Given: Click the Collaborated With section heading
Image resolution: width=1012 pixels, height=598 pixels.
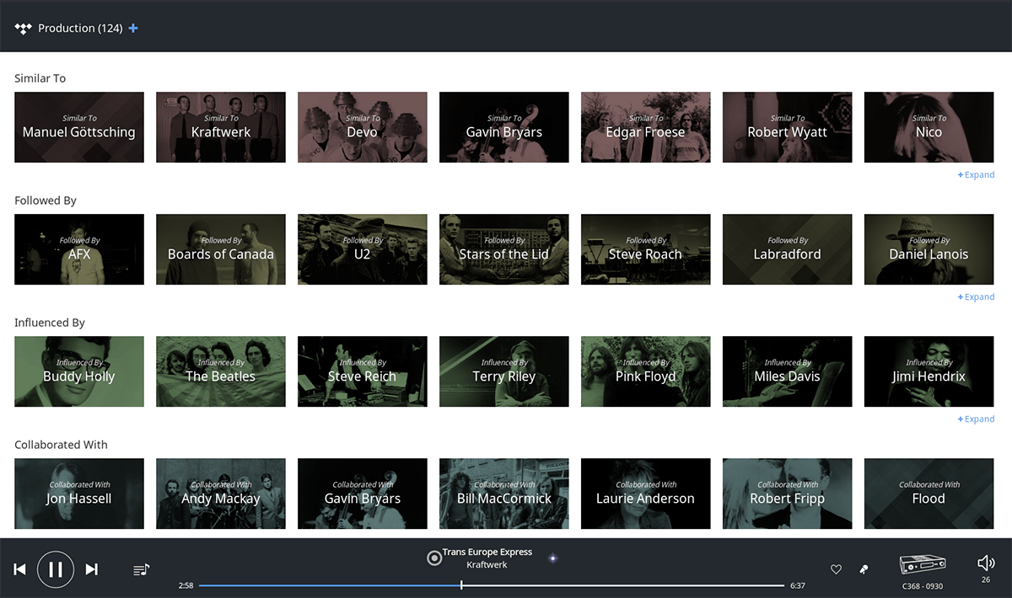Looking at the screenshot, I should coord(61,445).
